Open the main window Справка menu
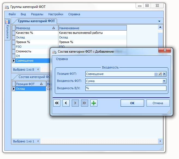Screen dimensions: 179x159 tap(74, 14)
